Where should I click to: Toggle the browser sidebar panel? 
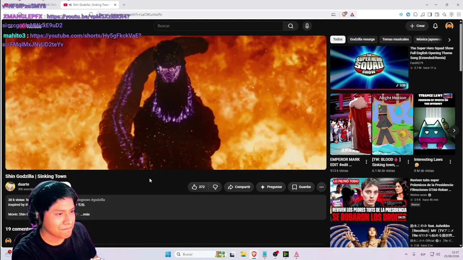pyautogui.click(x=430, y=14)
